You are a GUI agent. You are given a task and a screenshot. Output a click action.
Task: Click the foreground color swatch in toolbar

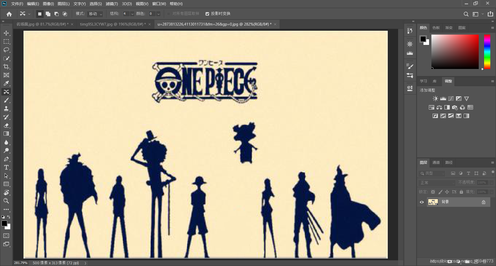[x=4, y=223]
